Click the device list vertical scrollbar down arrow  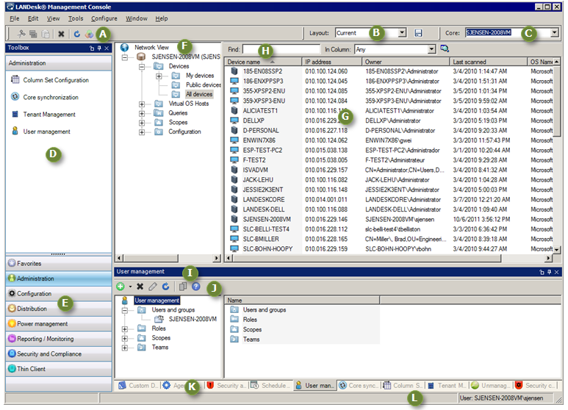pos(557,249)
